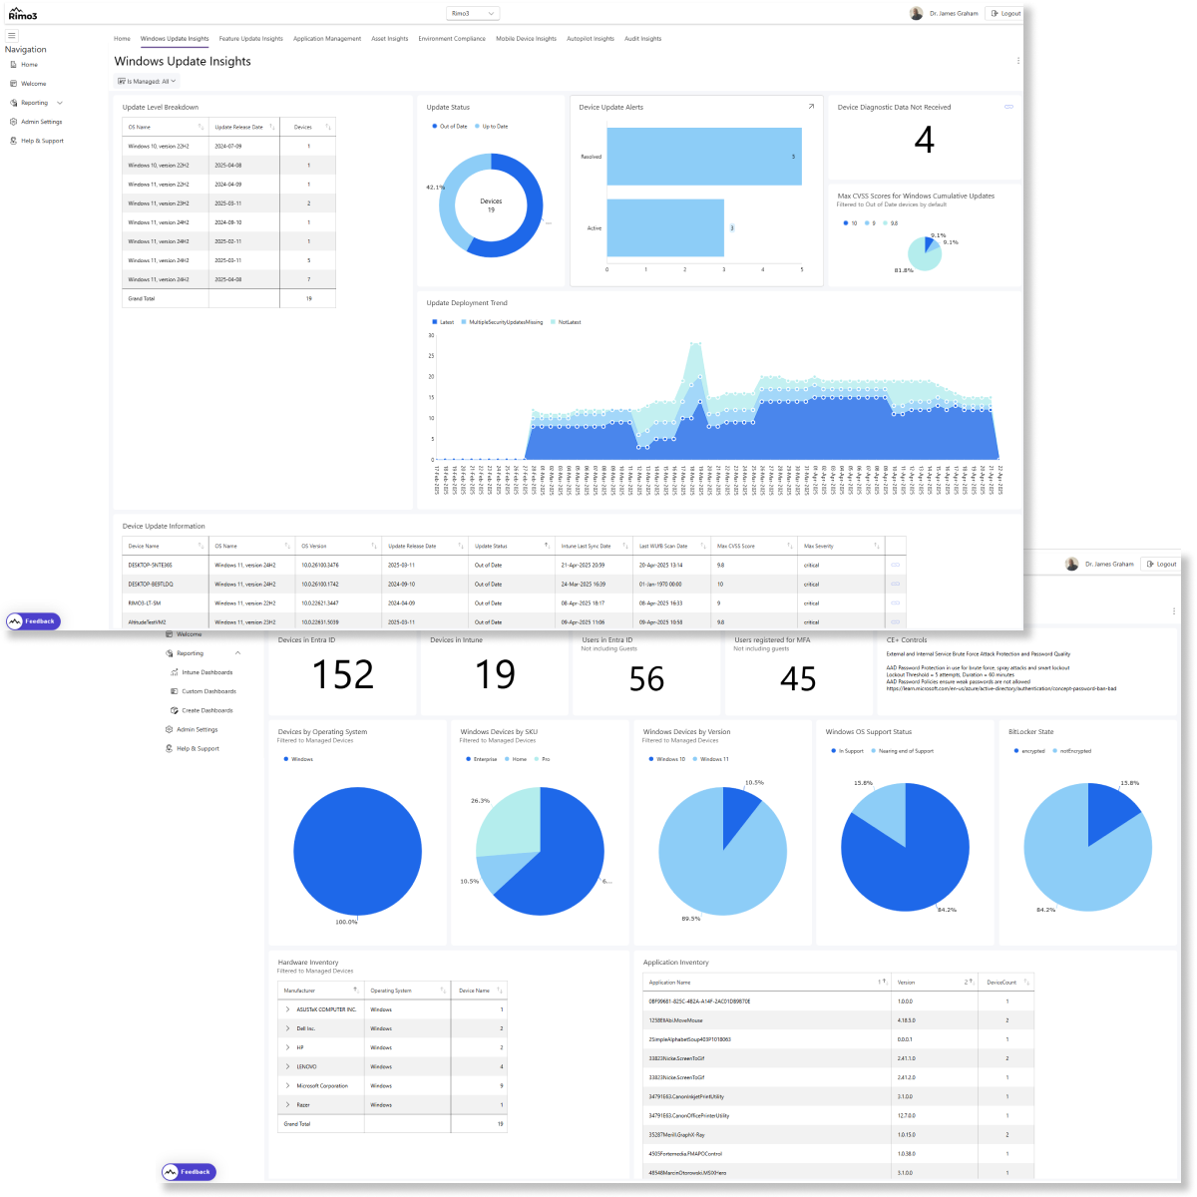Click the link icon in the RIMO3-LT-SM row
The image size is (1197, 1197).
point(896,602)
